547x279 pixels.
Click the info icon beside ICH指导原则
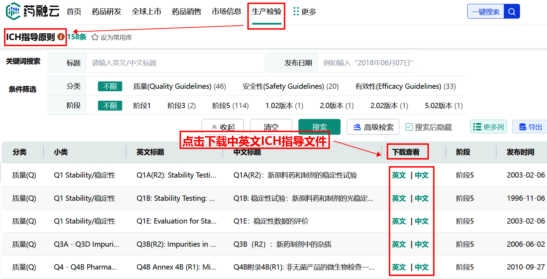(61, 36)
